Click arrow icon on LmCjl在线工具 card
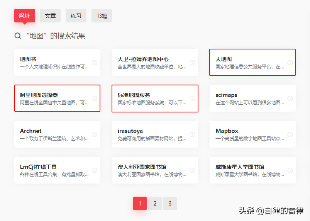Screen dimensions: 310x221 [x=95, y=170]
